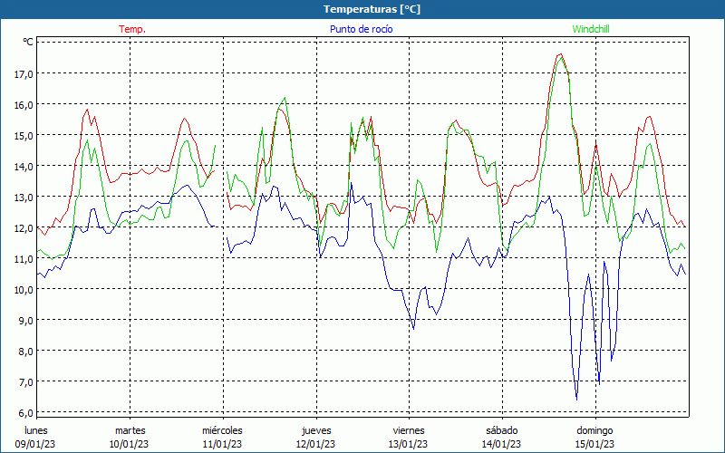Click the 10,0 y-axis value
The height and width of the screenshot is (453, 725).
point(24,289)
